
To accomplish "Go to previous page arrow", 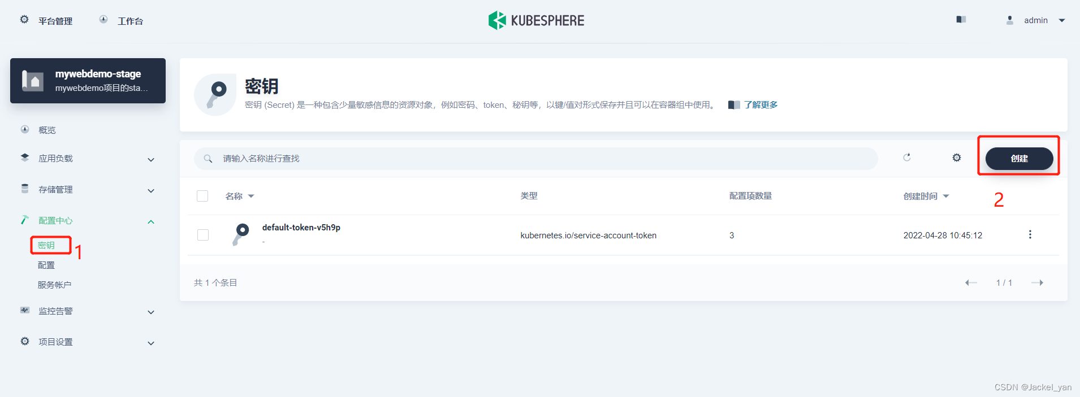I will point(971,282).
